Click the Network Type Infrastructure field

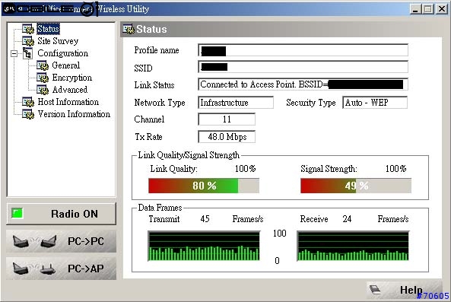coord(236,103)
